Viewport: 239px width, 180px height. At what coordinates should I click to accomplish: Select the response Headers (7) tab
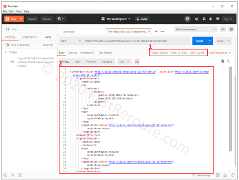click(x=87, y=53)
